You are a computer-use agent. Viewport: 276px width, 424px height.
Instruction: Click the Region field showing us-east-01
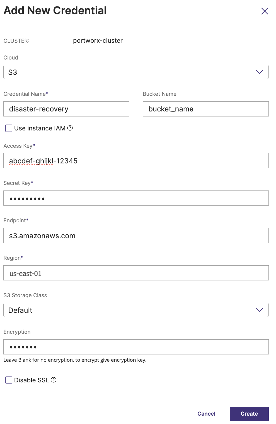136,273
